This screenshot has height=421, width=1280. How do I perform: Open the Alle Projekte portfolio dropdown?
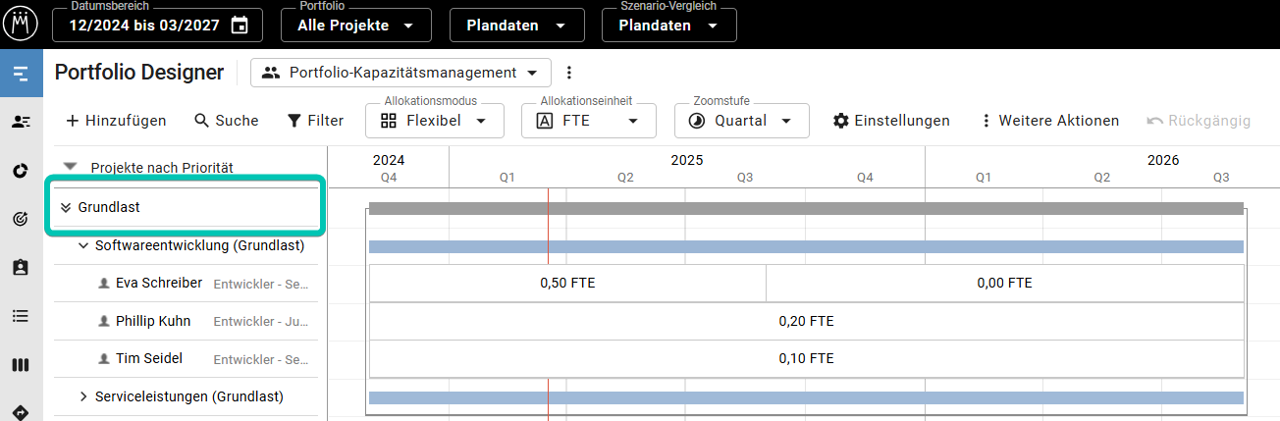pos(355,26)
